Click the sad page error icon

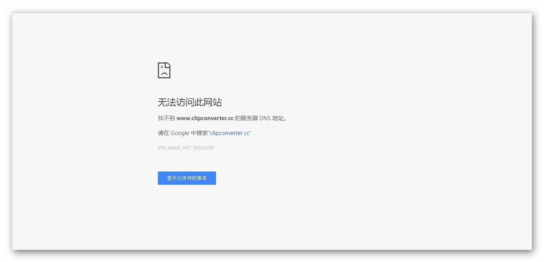164,70
